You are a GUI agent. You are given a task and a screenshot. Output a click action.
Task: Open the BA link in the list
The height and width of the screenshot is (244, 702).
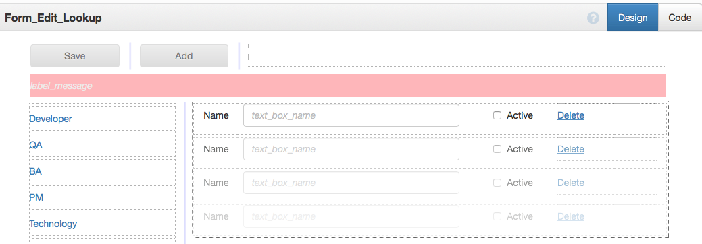(35, 171)
